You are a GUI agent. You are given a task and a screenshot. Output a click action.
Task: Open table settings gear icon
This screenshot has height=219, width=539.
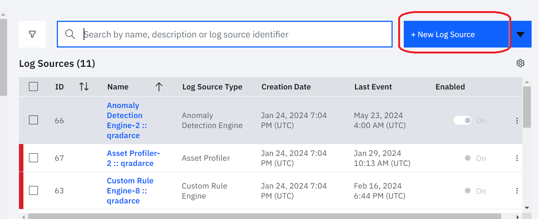[x=520, y=63]
